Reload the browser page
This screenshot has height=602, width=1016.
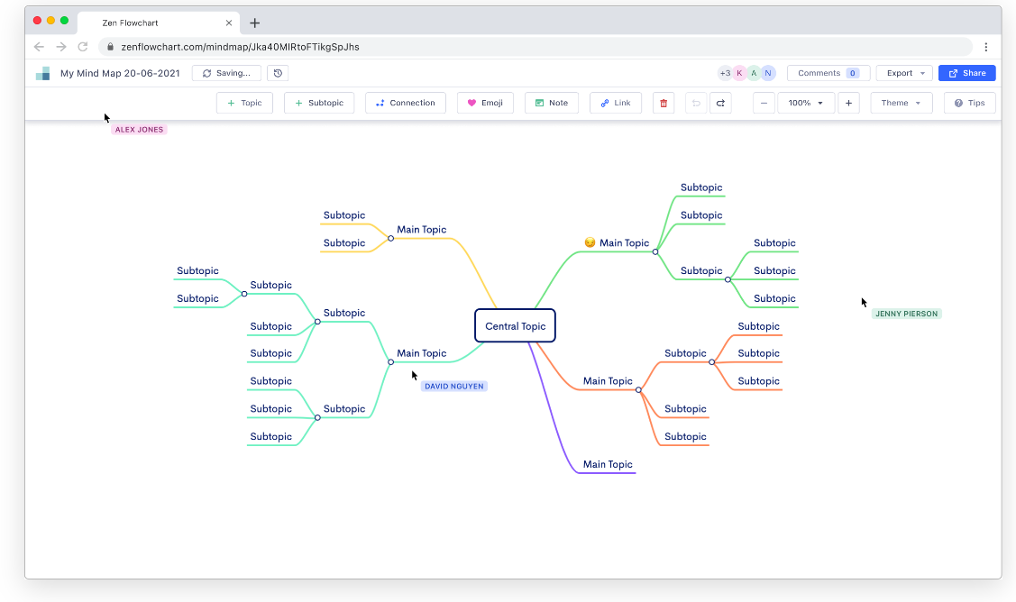(83, 47)
